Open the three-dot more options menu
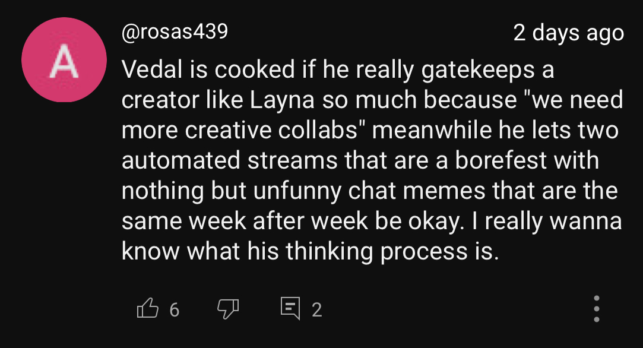This screenshot has width=643, height=348. 597,309
